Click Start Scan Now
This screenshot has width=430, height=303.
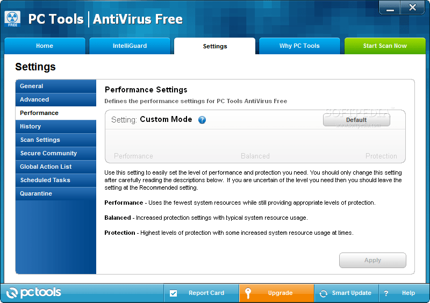(x=385, y=46)
